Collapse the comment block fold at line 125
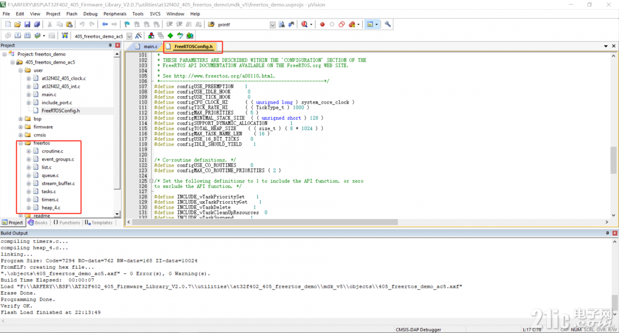Viewport: 619px width, 333px height. coord(151,181)
